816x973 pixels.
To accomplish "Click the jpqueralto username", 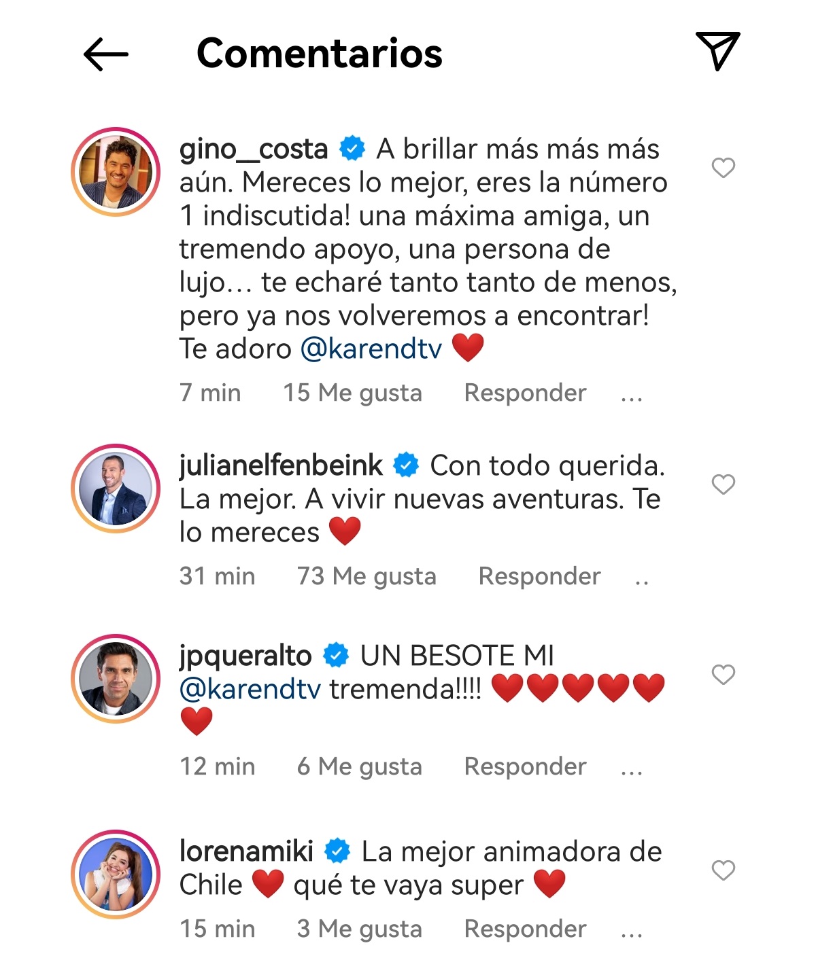I will [x=245, y=656].
